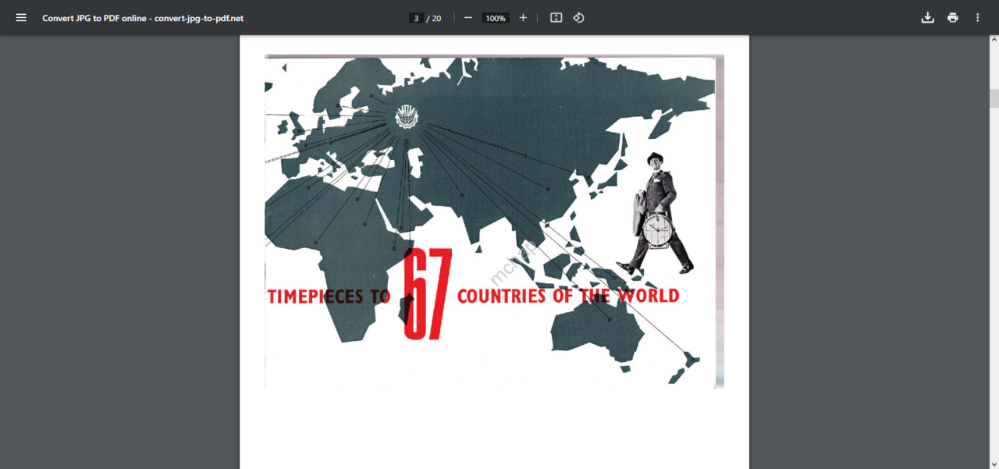Rotate the document counterclockwise

(x=578, y=17)
